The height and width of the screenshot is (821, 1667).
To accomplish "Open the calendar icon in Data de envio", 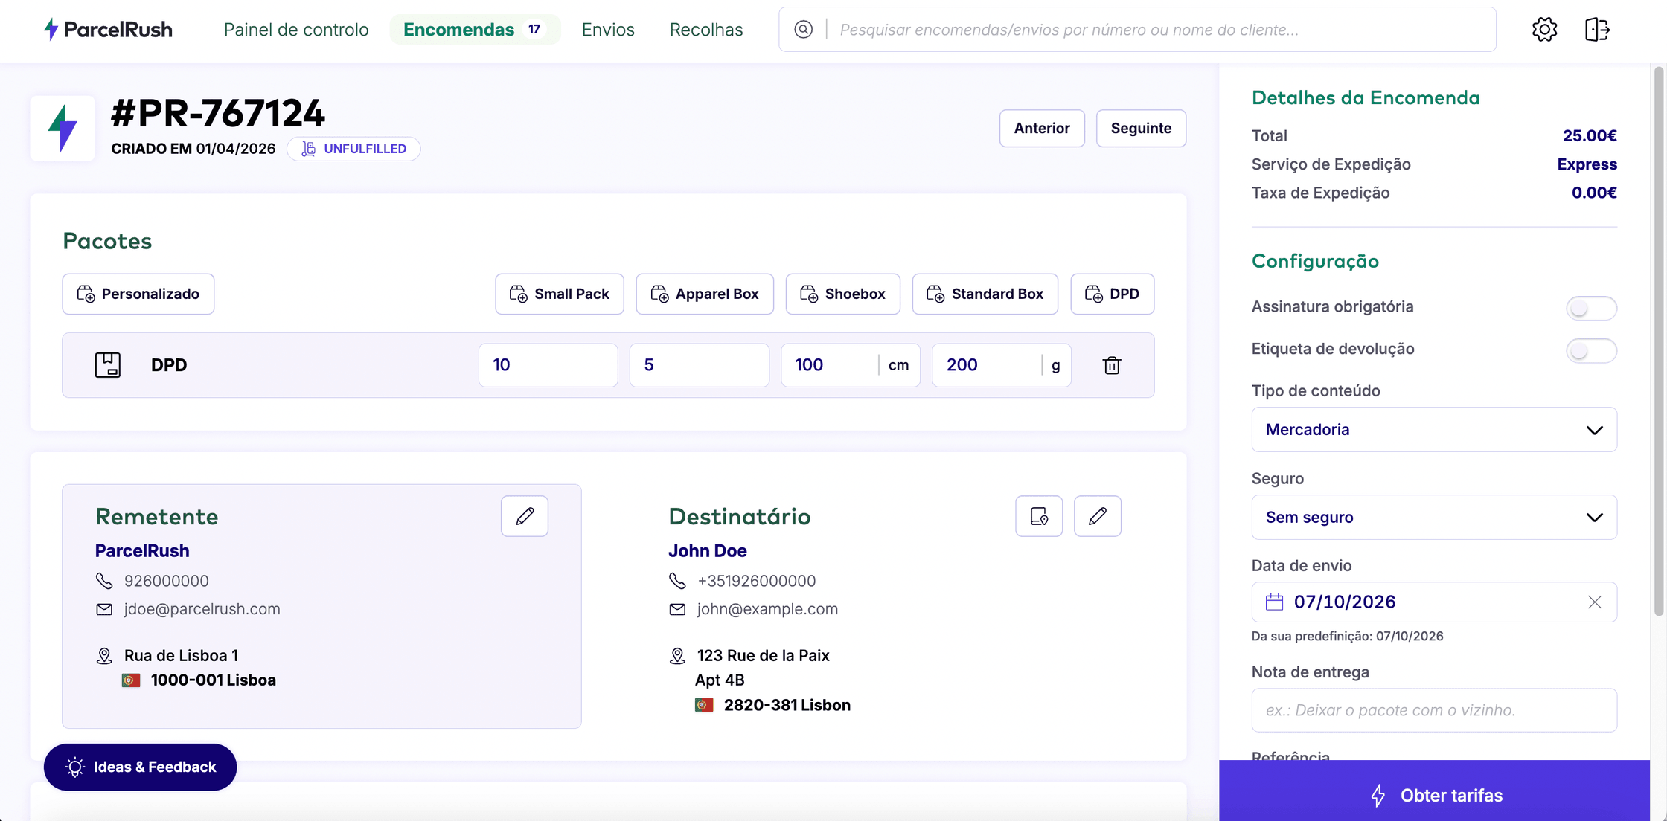I will tap(1274, 602).
